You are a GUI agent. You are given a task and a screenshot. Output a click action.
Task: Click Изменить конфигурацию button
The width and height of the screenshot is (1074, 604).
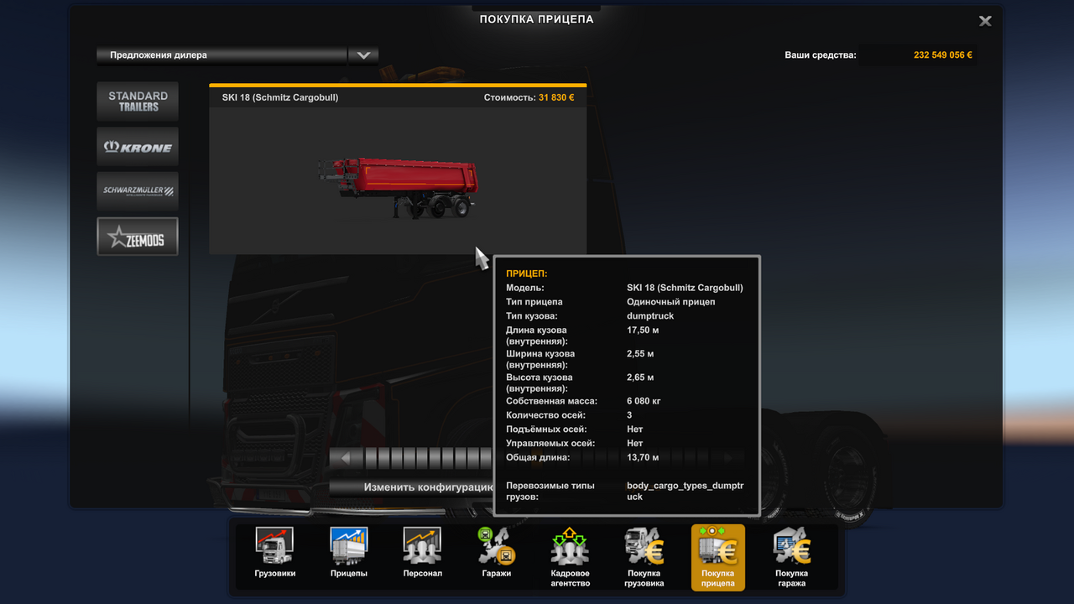(411, 487)
